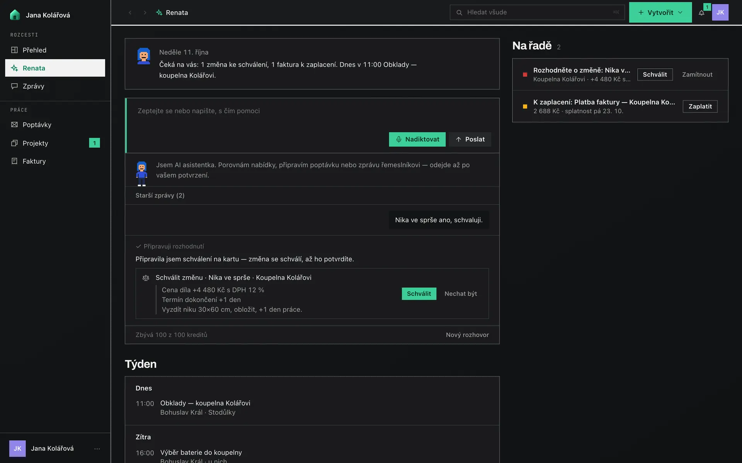Click green Schválit on the approval card
Viewport: 742px width, 463px height.
pos(419,294)
